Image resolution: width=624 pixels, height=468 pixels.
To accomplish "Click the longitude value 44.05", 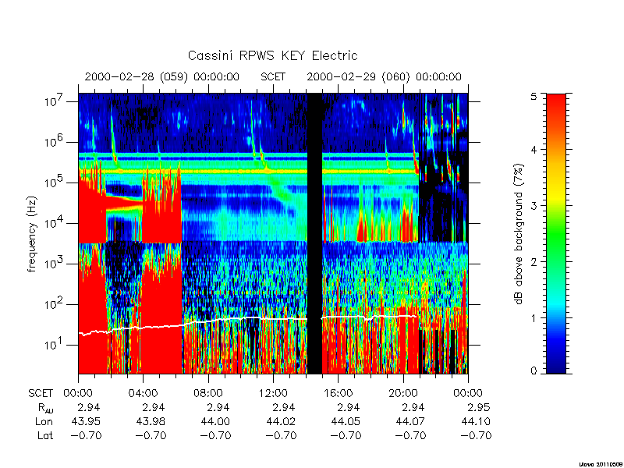I will click(x=346, y=421).
